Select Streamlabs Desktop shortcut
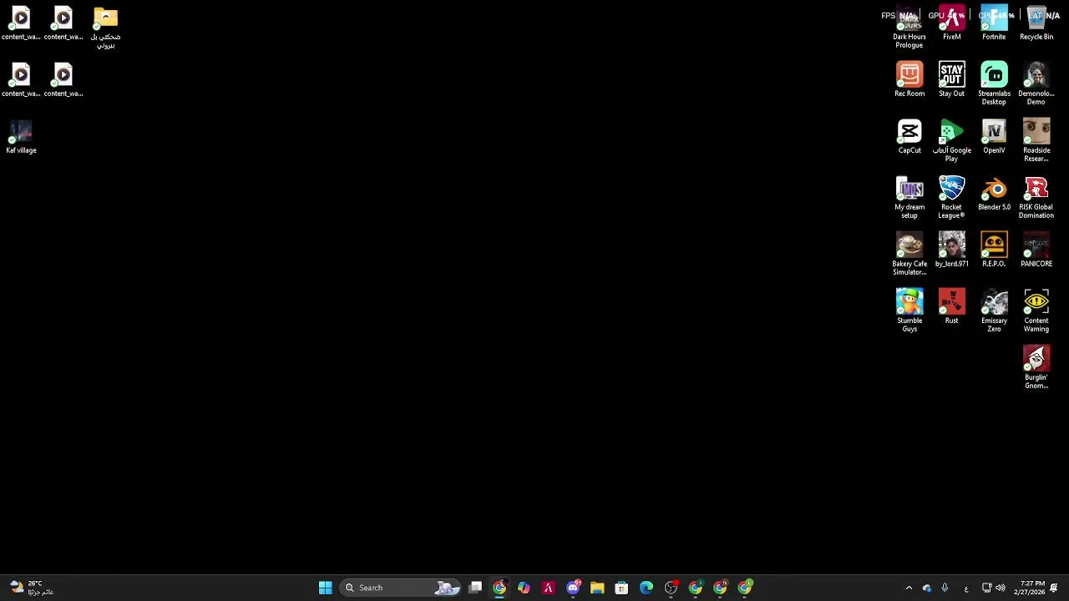 tap(994, 83)
